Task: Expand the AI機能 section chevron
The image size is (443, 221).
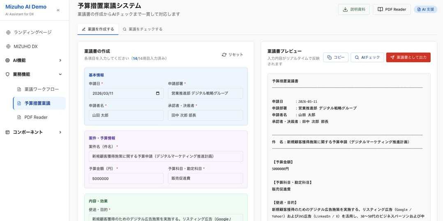Action: [x=60, y=60]
